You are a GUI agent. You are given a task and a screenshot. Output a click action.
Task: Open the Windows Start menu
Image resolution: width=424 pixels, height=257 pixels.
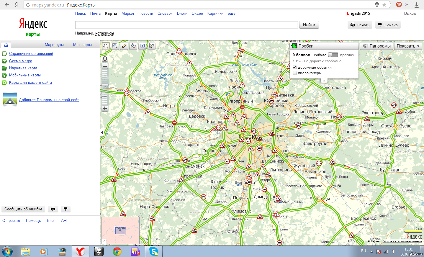point(7,252)
